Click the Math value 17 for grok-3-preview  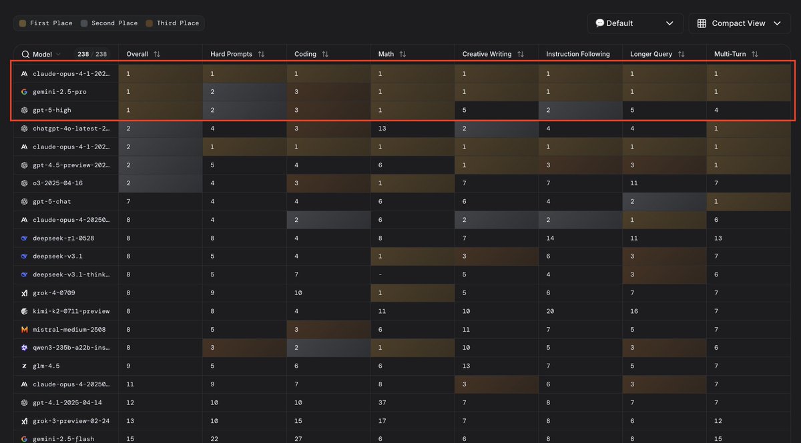tap(382, 420)
